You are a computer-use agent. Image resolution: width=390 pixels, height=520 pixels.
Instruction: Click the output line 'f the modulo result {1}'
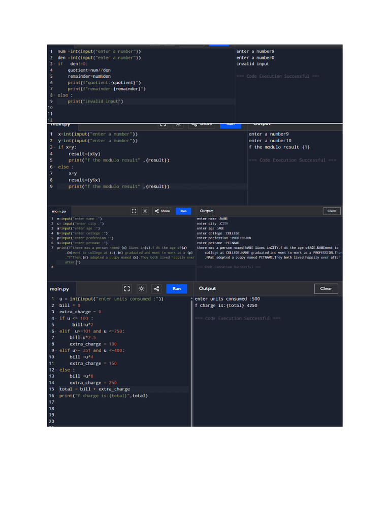(279, 147)
